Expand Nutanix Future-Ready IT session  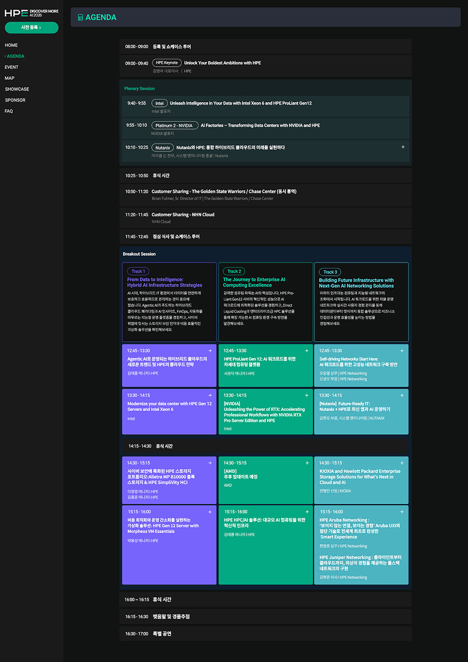click(402, 395)
